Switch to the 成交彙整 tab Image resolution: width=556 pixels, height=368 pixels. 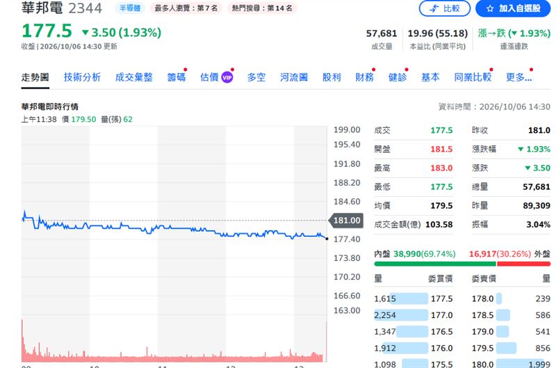click(134, 77)
